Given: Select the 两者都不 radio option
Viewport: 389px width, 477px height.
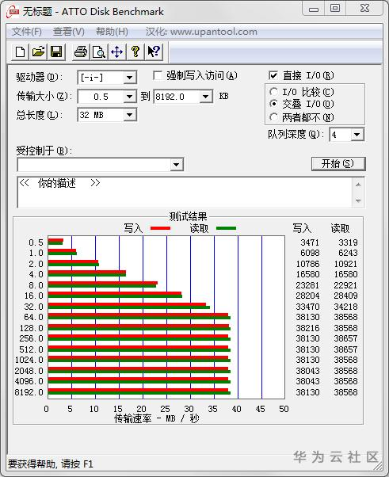Looking at the screenshot, I should [273, 116].
